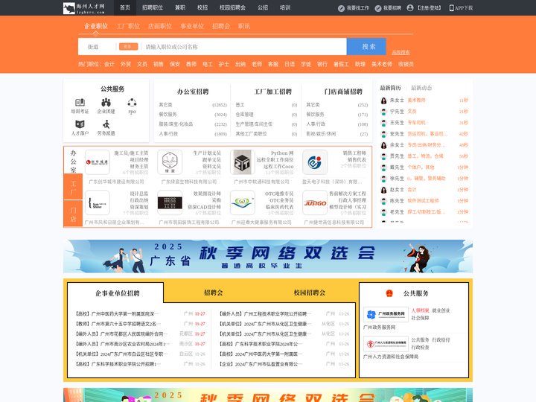Click 宁先生 avatar in latest resumes

point(383,112)
